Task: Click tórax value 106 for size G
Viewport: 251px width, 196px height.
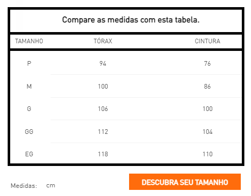Action: [103, 108]
